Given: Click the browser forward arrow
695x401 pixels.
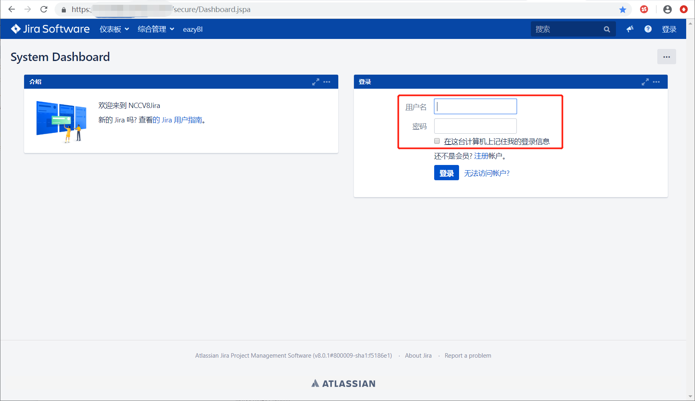Looking at the screenshot, I should coord(28,9).
